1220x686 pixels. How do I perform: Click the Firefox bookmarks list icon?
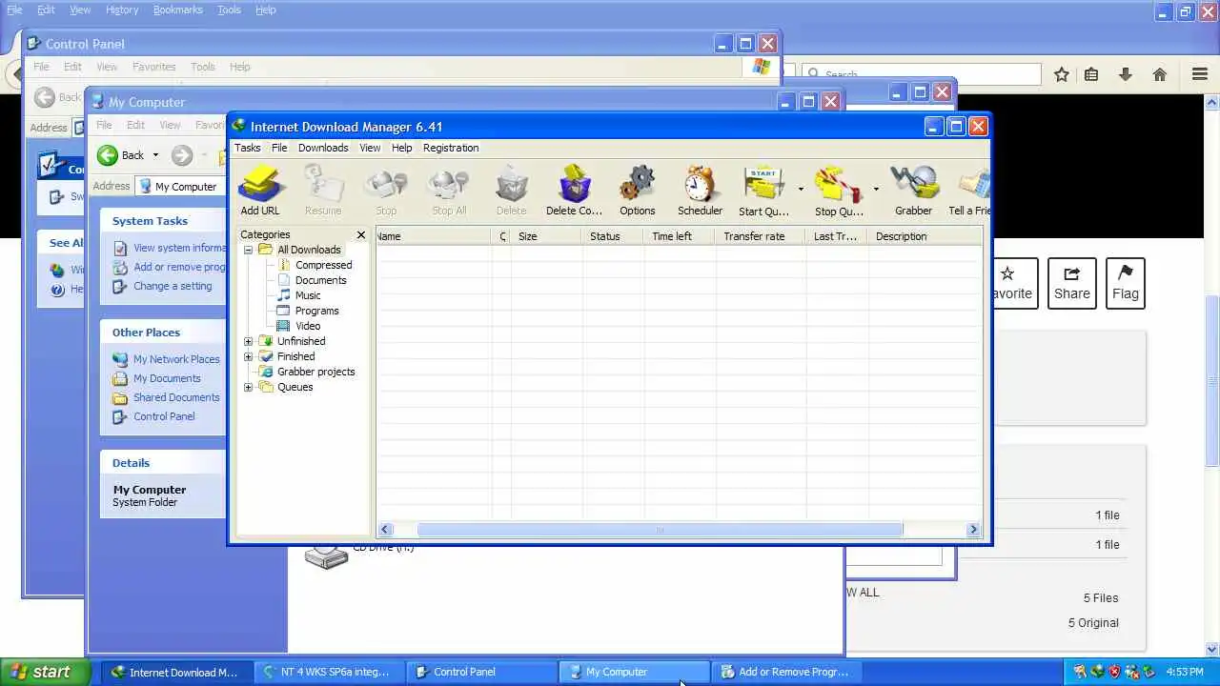pyautogui.click(x=1091, y=74)
